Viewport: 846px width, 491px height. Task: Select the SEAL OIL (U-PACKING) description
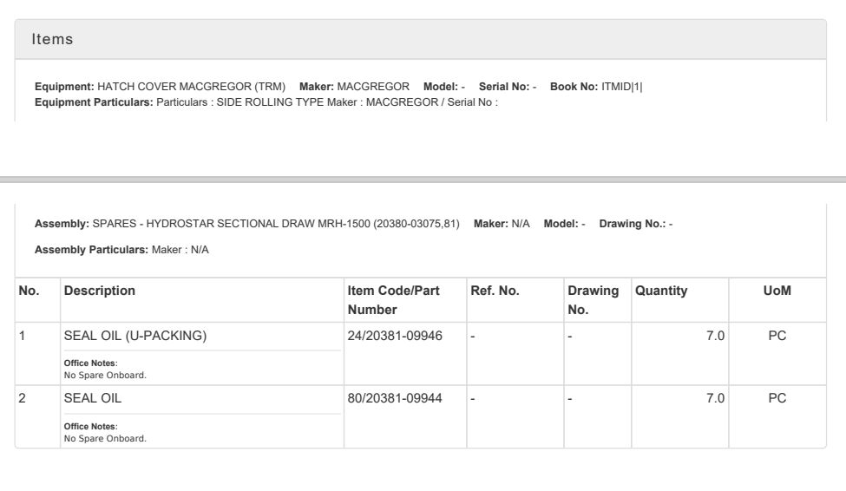tap(134, 336)
